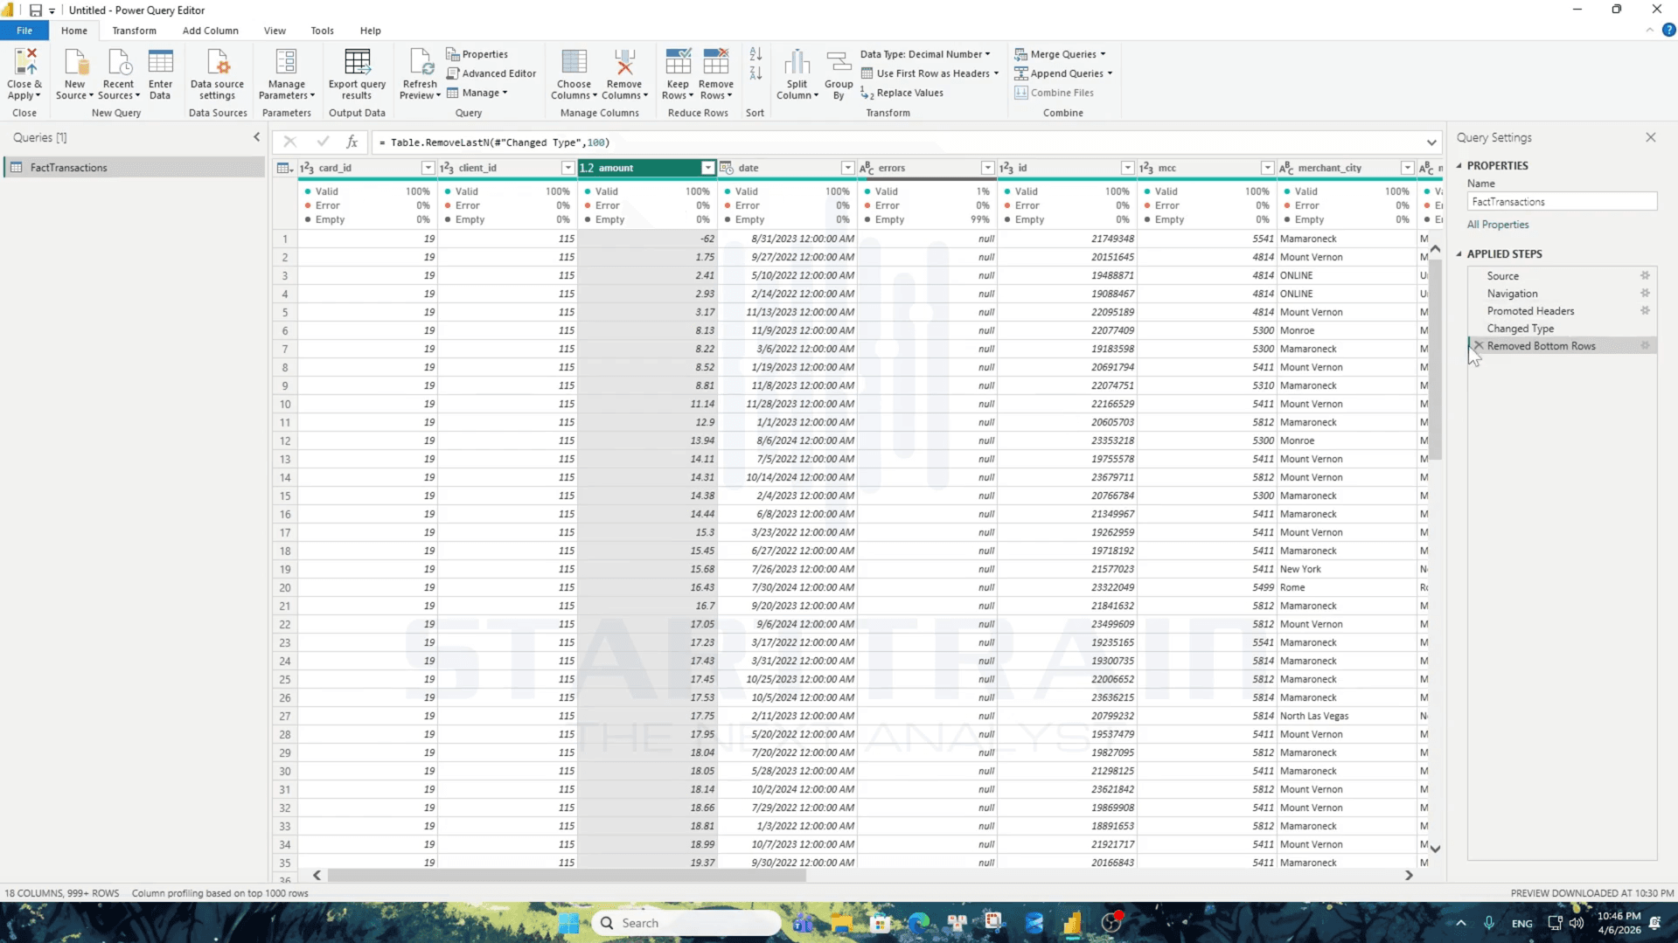Open gear settings for Source step

click(1645, 275)
